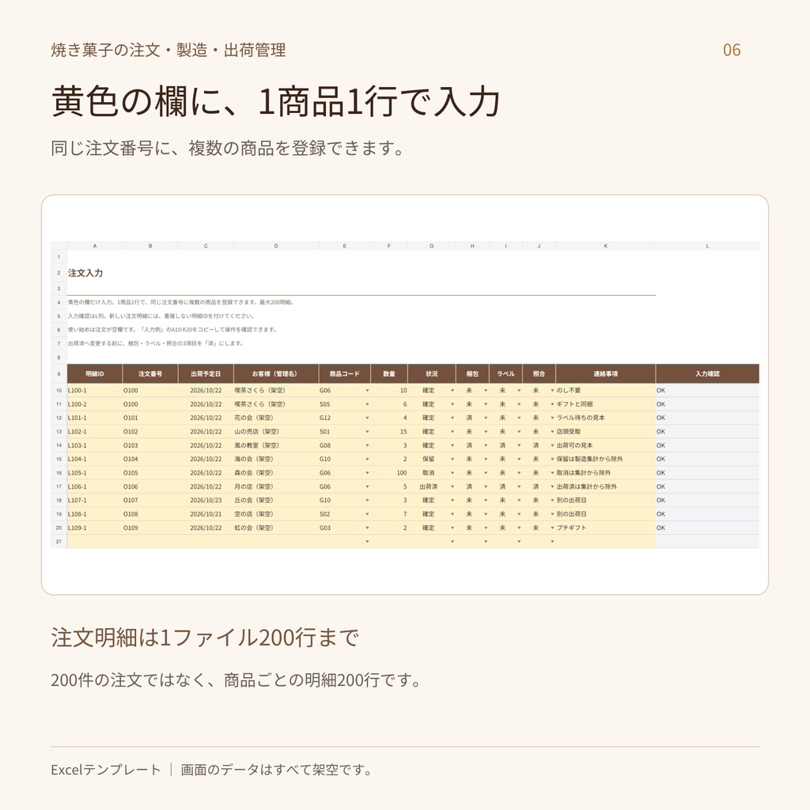Select the 連絡事項 header cell
Image resolution: width=810 pixels, height=810 pixels.
pos(605,373)
